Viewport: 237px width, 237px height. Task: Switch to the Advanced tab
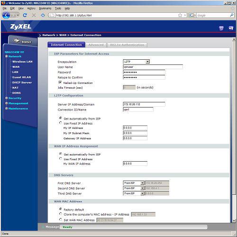coord(96,45)
